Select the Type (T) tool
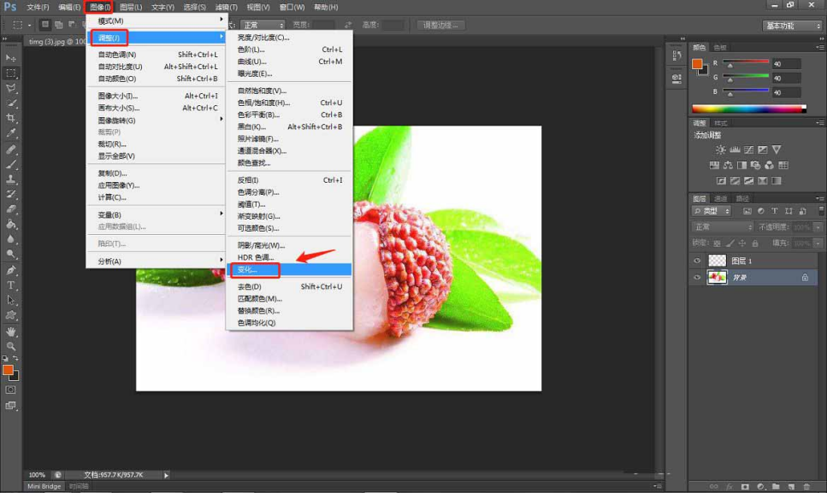Screen dimensions: 827x493 coord(11,285)
